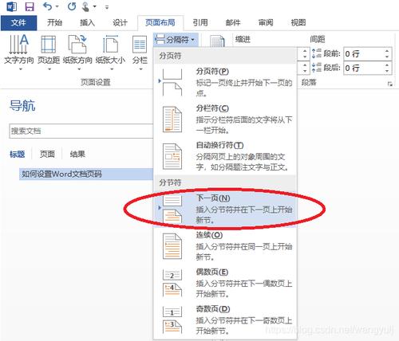The height and width of the screenshot is (341, 399).
Task: Click the 搜索文档 search box
Action: click(81, 131)
